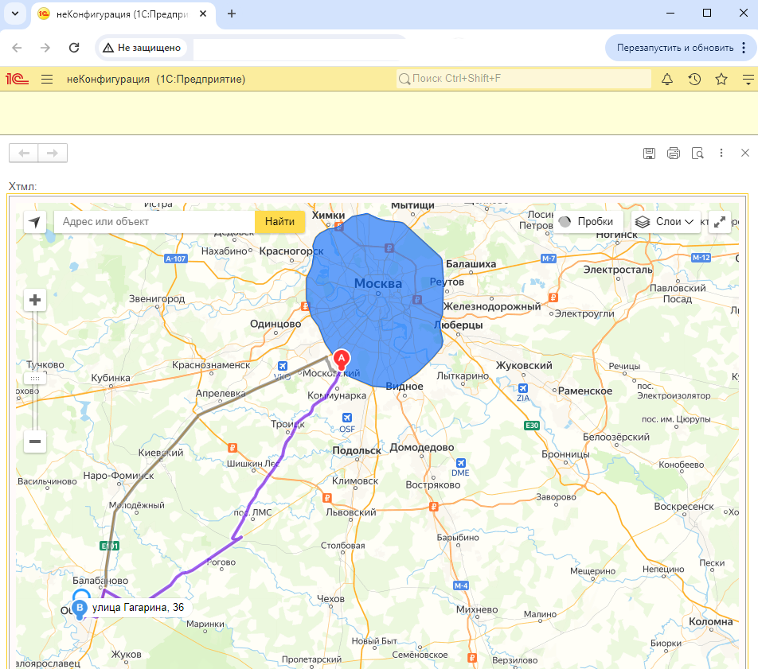Viewport: 758px width, 669px height.
Task: Save the document with diskette icon
Action: (649, 154)
